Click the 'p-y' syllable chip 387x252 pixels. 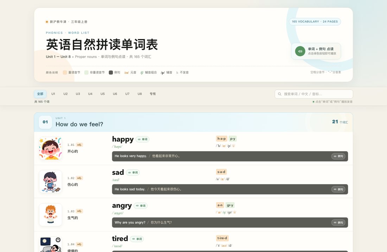coord(233,139)
